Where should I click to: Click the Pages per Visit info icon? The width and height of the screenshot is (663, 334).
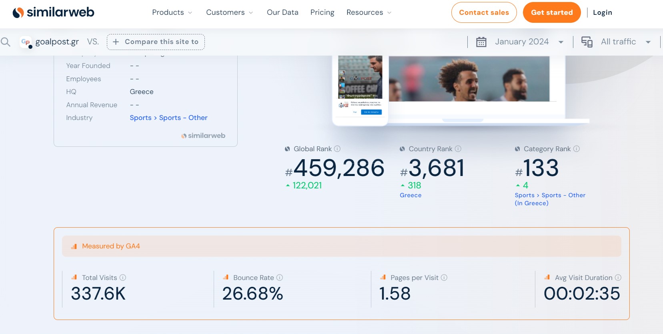point(444,278)
